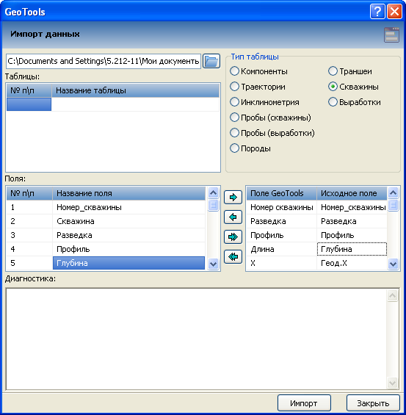Screen dimensions: 406x415
Task: Click the Поле GeoTools column header
Action: click(x=282, y=193)
